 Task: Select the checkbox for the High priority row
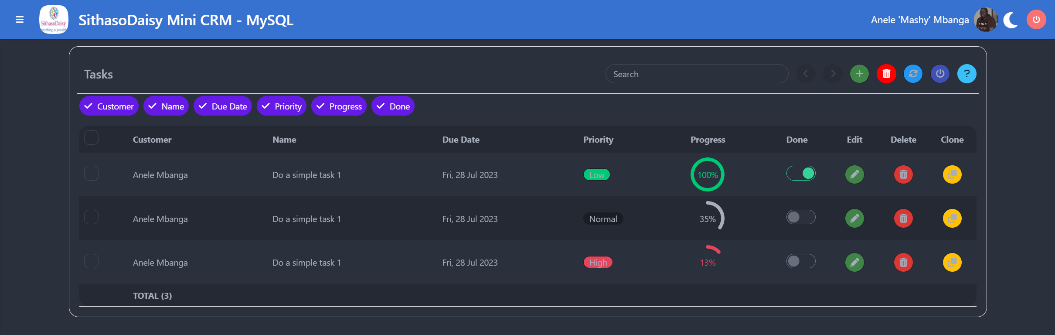coord(91,261)
